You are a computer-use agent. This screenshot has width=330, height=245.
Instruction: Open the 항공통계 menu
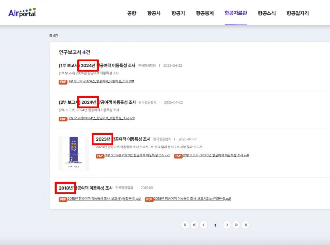pos(205,13)
